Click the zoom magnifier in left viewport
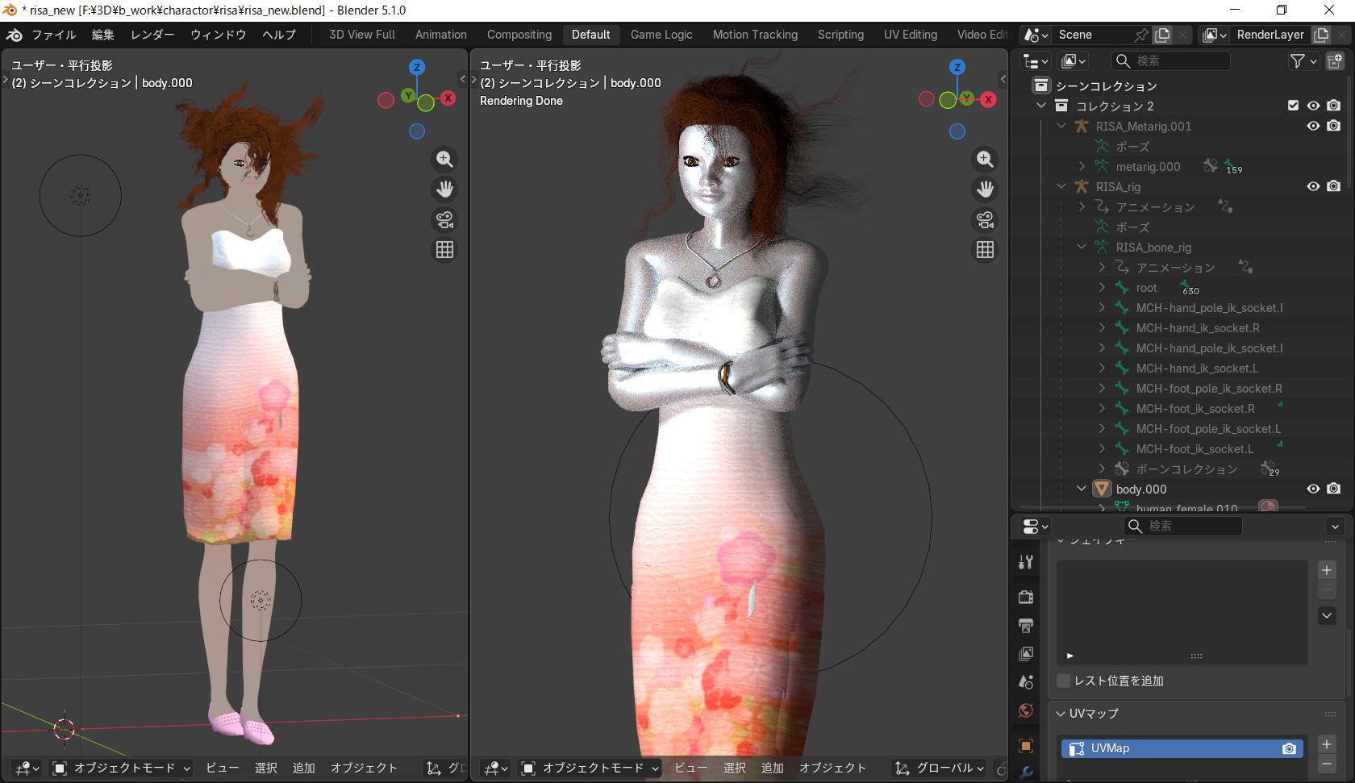The width and height of the screenshot is (1355, 783). [x=444, y=159]
